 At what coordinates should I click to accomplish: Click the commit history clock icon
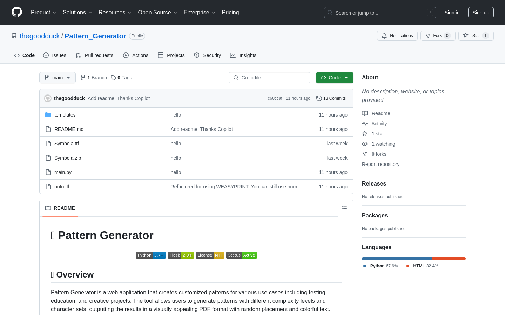(319, 98)
